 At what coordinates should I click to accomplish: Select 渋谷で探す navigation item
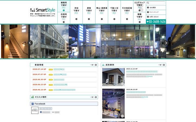(x=76, y=12)
